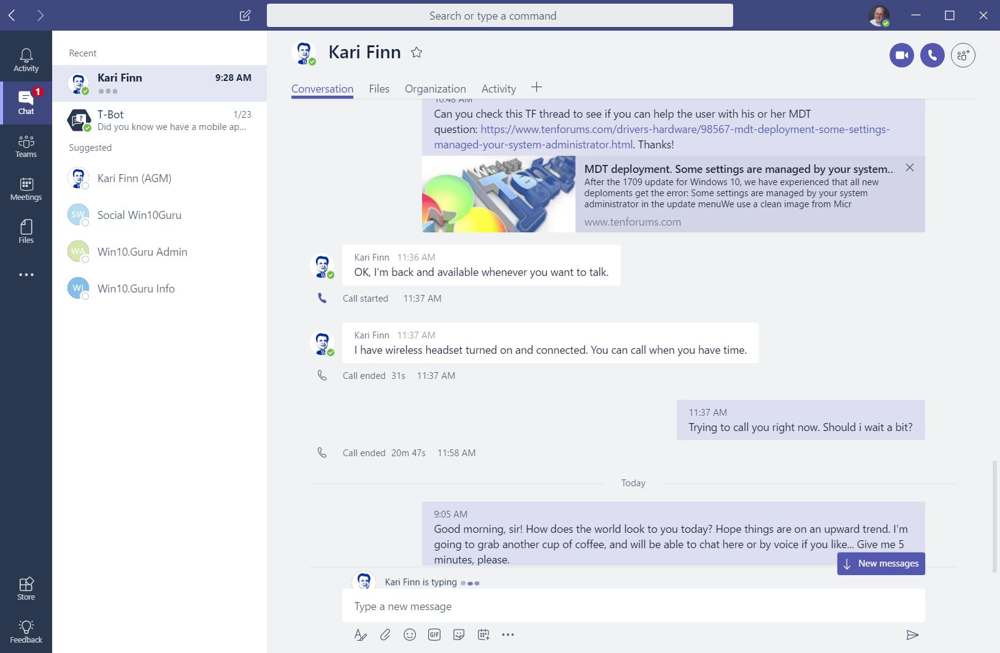
Task: Start a video call with Kari Finn
Action: pyautogui.click(x=901, y=55)
